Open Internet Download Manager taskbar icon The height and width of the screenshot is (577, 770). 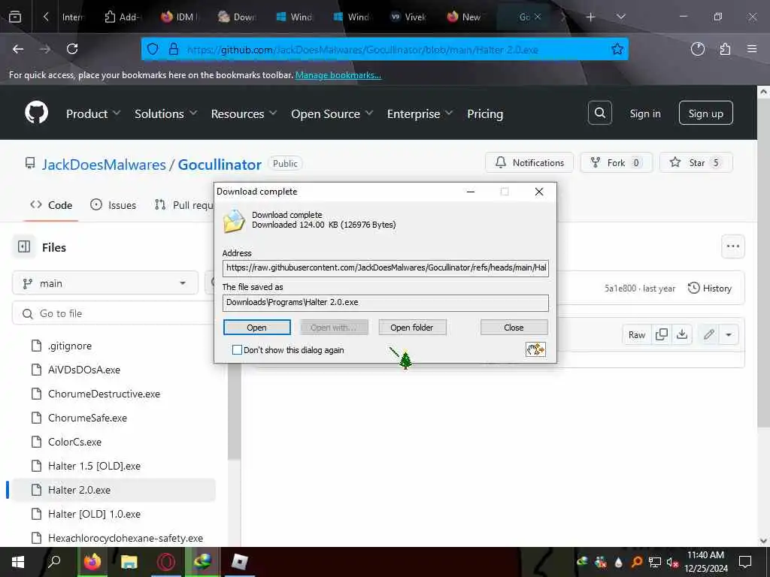pyautogui.click(x=202, y=562)
